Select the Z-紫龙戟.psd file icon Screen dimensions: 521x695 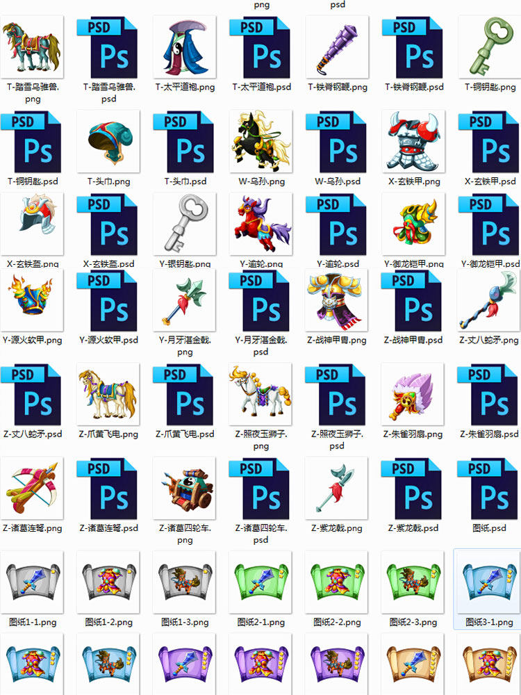[x=411, y=489]
